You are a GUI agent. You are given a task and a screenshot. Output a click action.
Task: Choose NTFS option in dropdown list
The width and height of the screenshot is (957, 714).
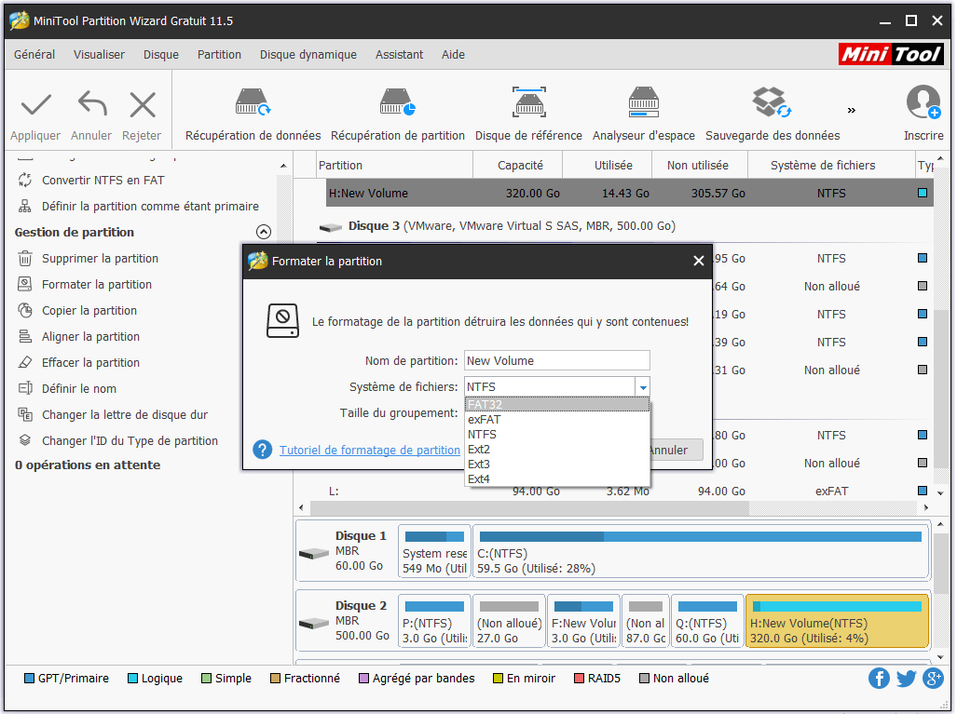[x=556, y=434]
